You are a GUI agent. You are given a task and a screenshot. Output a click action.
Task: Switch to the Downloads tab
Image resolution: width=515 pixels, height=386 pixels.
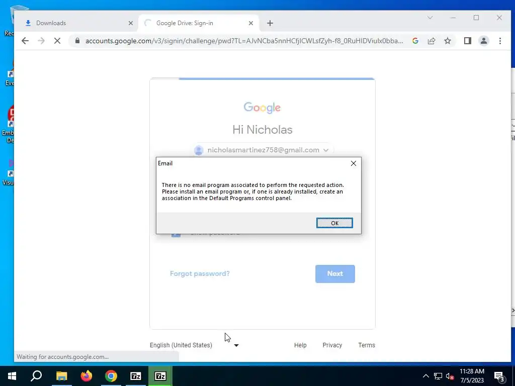[x=79, y=23]
